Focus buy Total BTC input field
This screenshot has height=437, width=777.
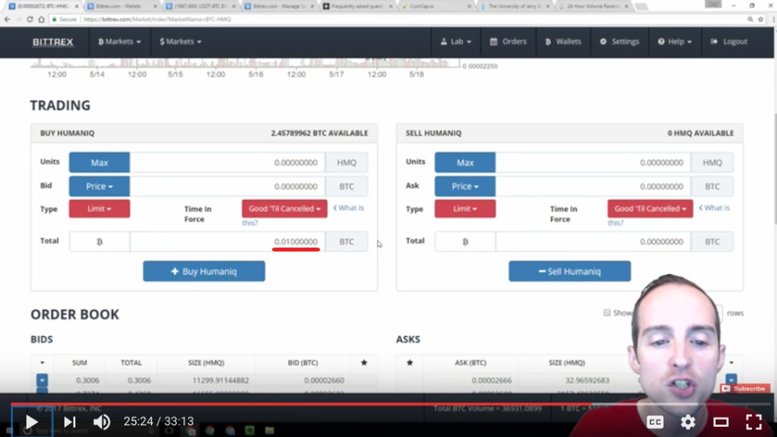[x=227, y=241]
